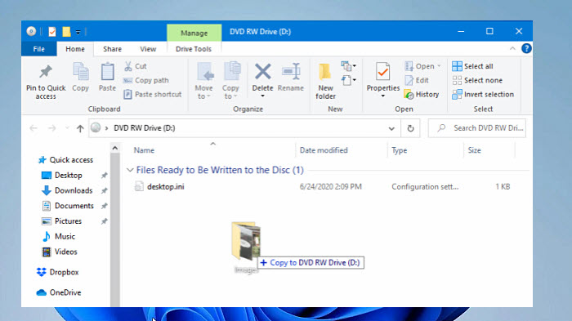The width and height of the screenshot is (572, 321).
Task: Click Select none
Action: coord(477,80)
